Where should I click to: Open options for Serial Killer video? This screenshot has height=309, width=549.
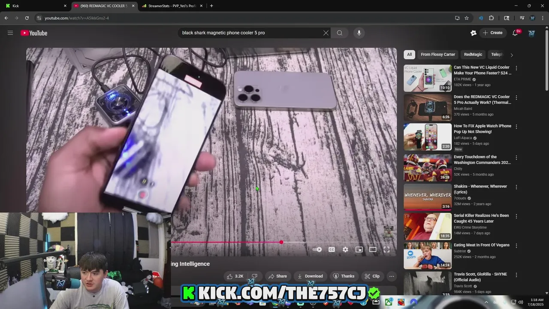coord(516,216)
